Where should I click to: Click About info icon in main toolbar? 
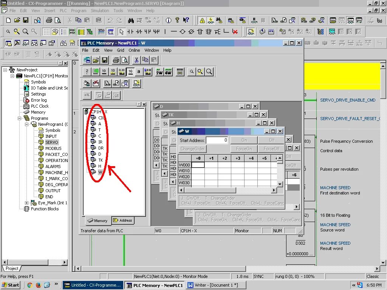[x=169, y=20]
